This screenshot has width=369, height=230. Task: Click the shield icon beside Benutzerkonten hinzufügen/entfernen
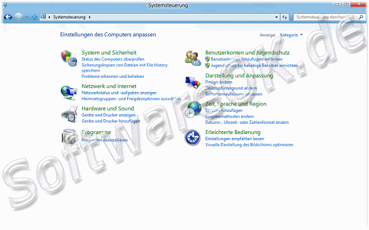pyautogui.click(x=207, y=59)
